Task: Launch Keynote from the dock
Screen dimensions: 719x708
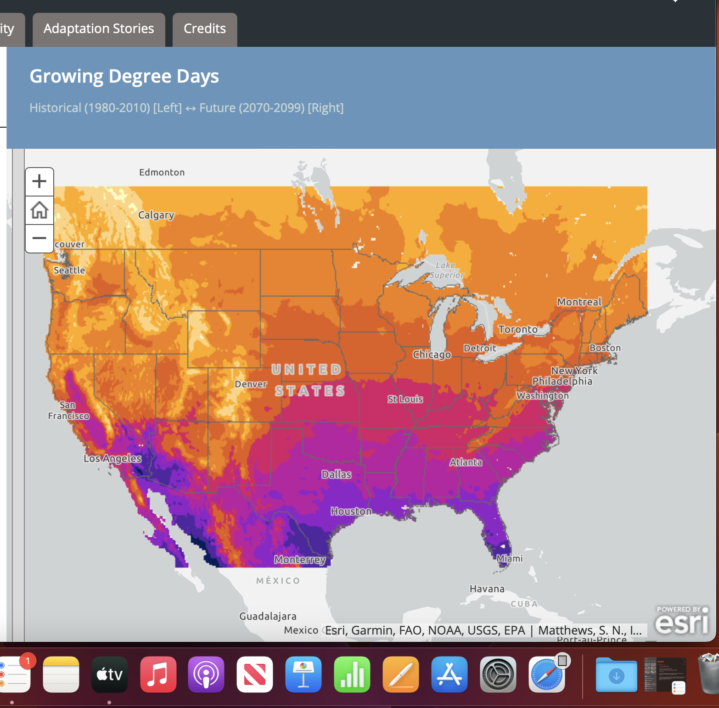Action: (303, 674)
